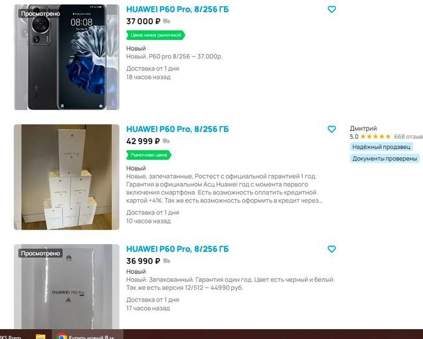Click the delivery truck icon next to 37 000 ₽
Screen dimensions: 423x339
coord(167,21)
